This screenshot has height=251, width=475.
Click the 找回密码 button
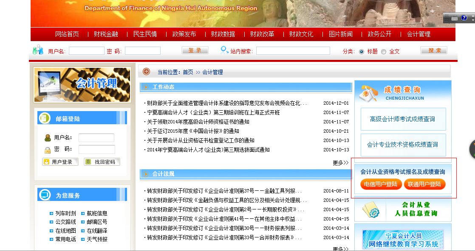point(102,162)
